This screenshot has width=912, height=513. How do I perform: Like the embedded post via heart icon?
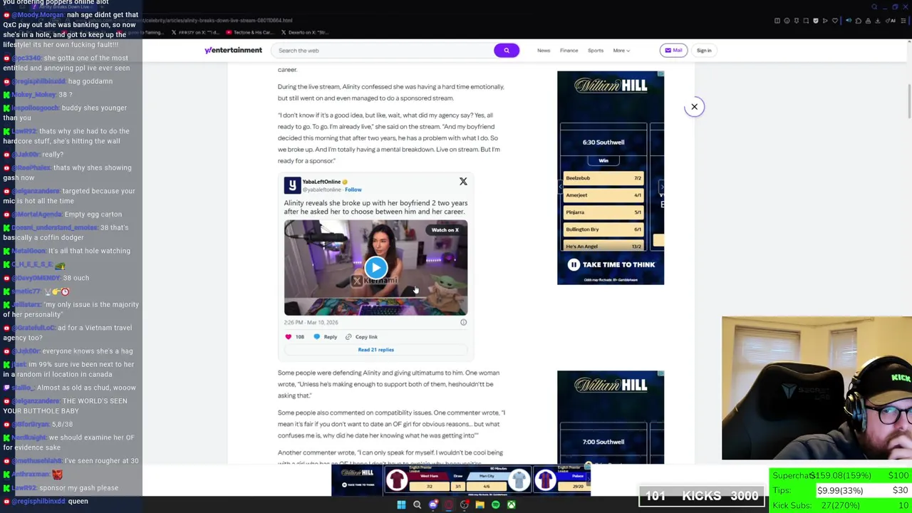tap(289, 337)
